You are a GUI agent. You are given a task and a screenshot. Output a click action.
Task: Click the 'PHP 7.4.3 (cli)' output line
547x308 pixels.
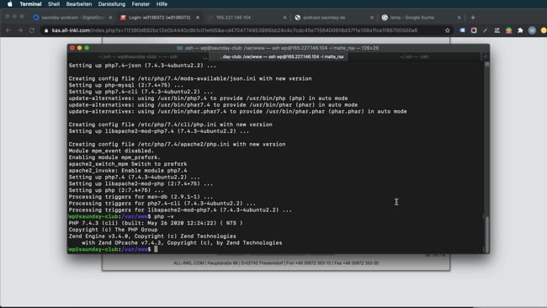tap(156, 223)
